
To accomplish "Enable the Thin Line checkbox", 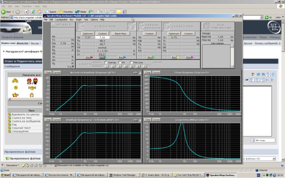I will 132,62.
